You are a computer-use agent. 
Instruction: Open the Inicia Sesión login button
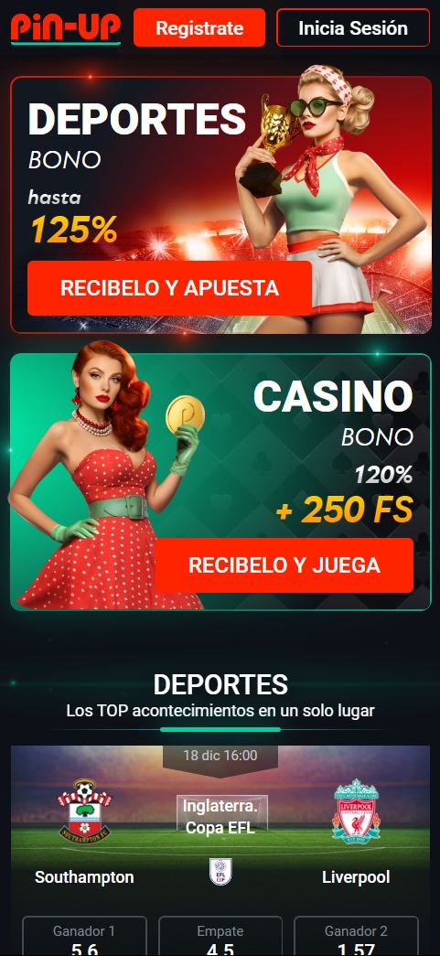tap(353, 27)
